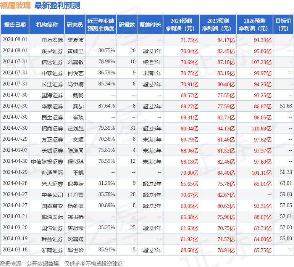Click the 87.64% accuracy value

click(107, 106)
